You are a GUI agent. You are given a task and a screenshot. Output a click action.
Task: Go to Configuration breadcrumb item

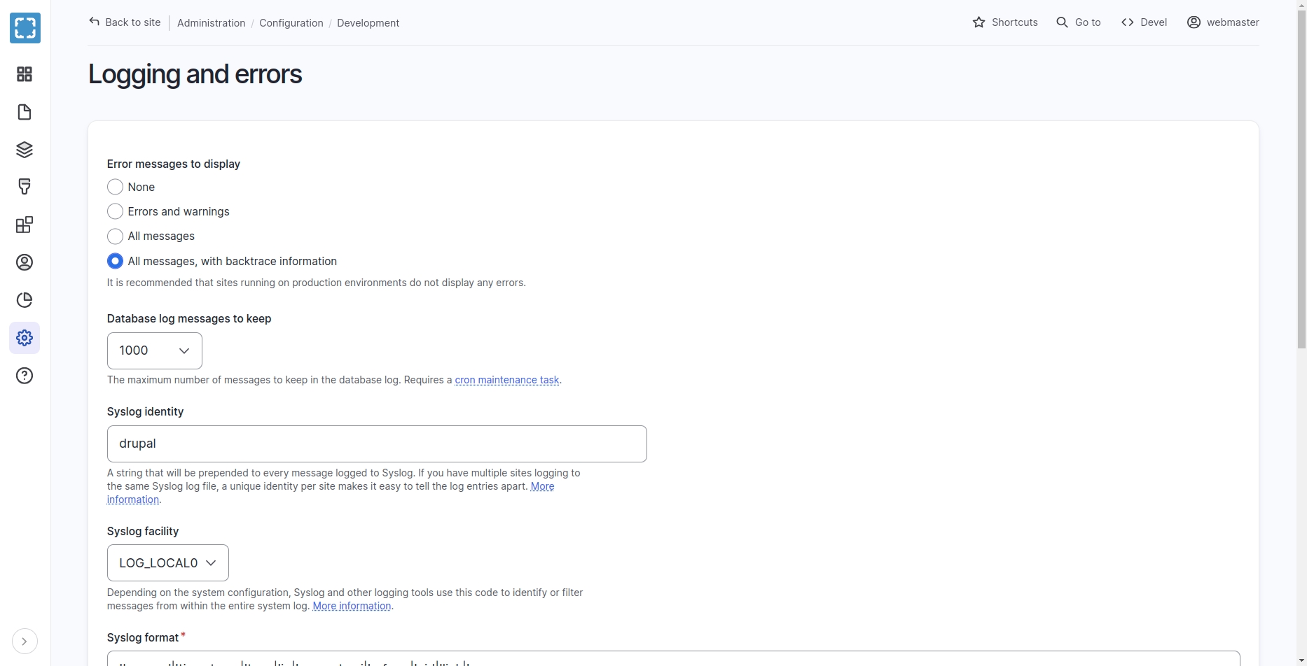click(x=291, y=23)
